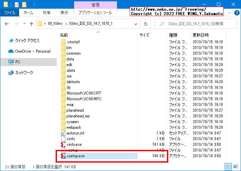Open the アプリケーション ツール tab
This screenshot has height=171, width=241.
pos(95,12)
